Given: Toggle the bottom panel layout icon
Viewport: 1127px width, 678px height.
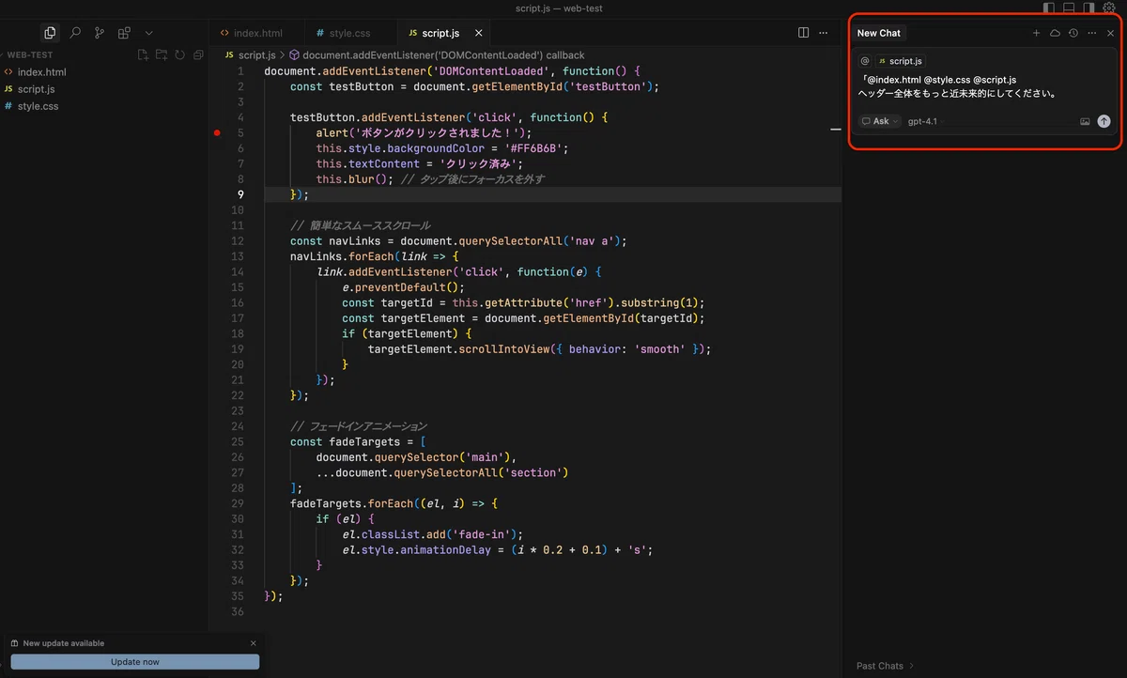Looking at the screenshot, I should click(x=1069, y=8).
